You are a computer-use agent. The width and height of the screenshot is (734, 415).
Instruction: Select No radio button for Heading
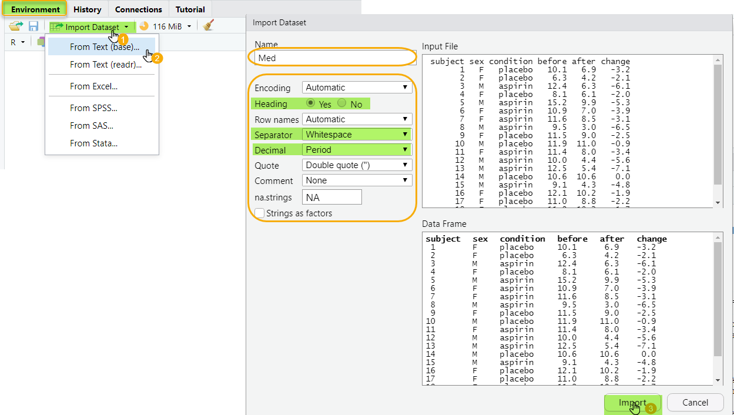341,103
